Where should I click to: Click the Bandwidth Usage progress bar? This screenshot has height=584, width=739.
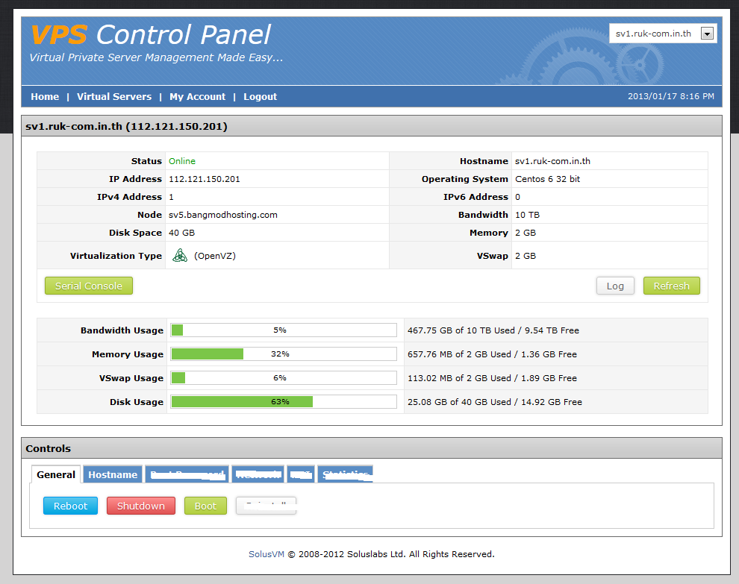tap(283, 330)
